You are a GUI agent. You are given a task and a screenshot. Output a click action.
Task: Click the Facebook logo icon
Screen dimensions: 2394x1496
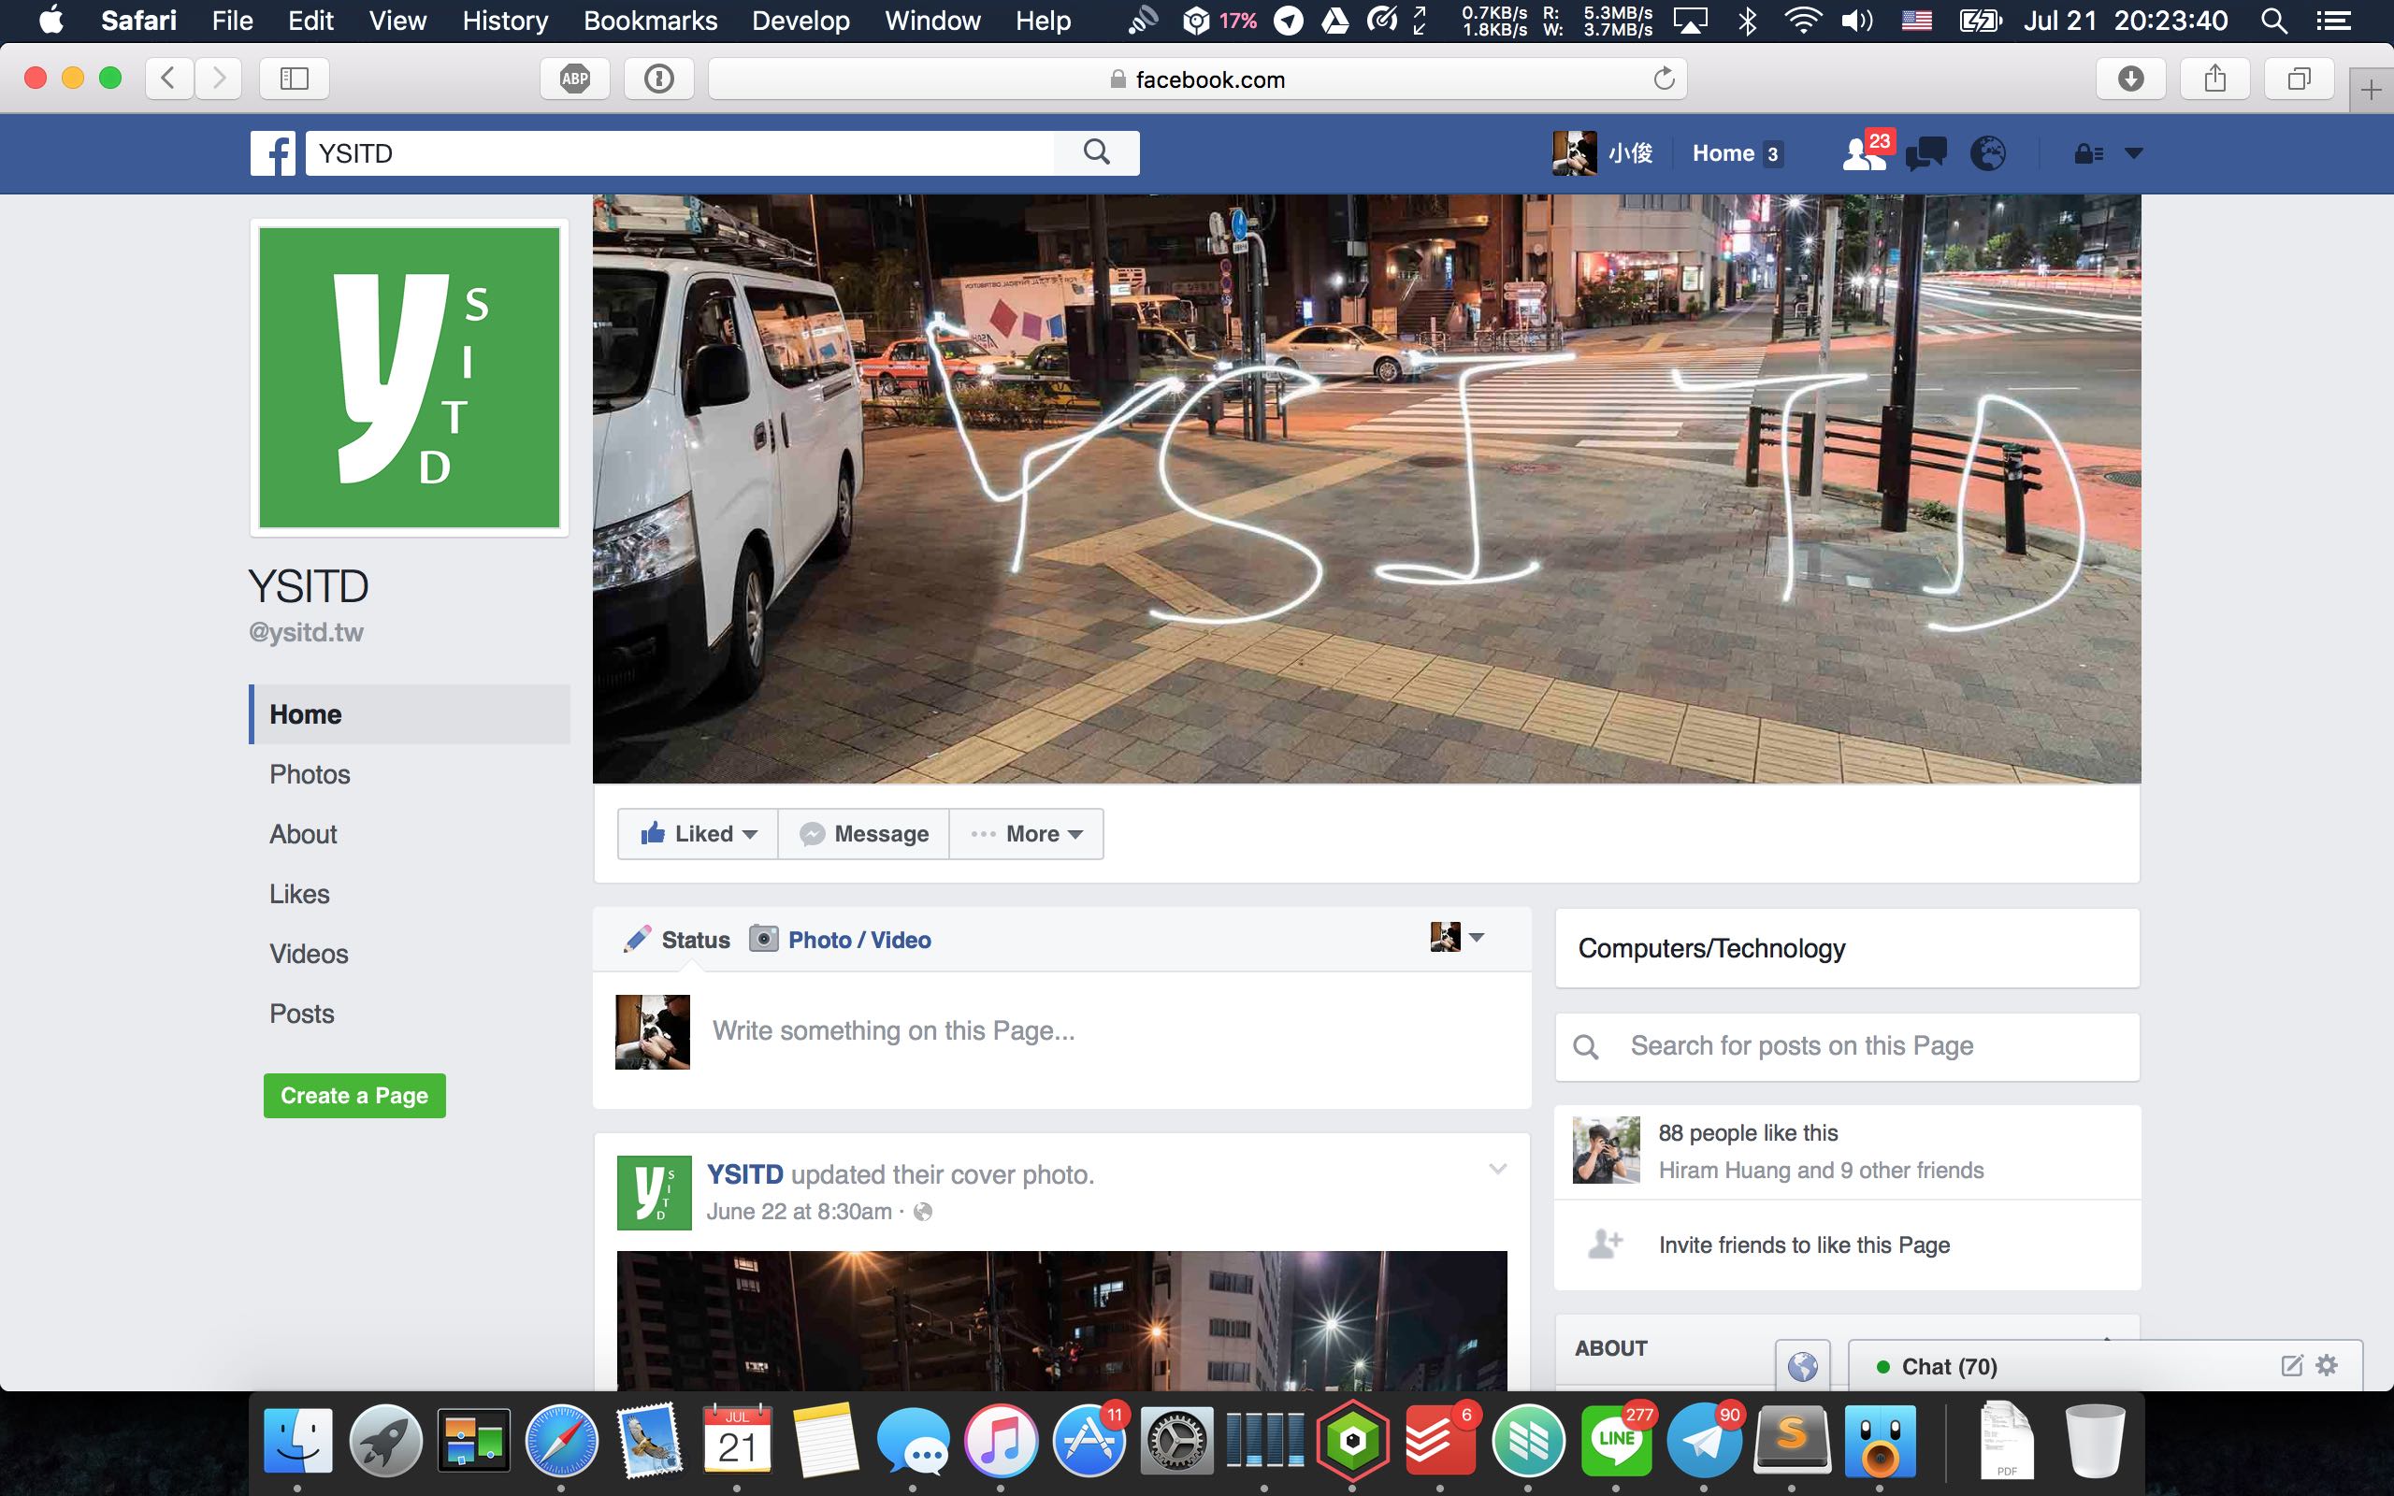pos(272,153)
